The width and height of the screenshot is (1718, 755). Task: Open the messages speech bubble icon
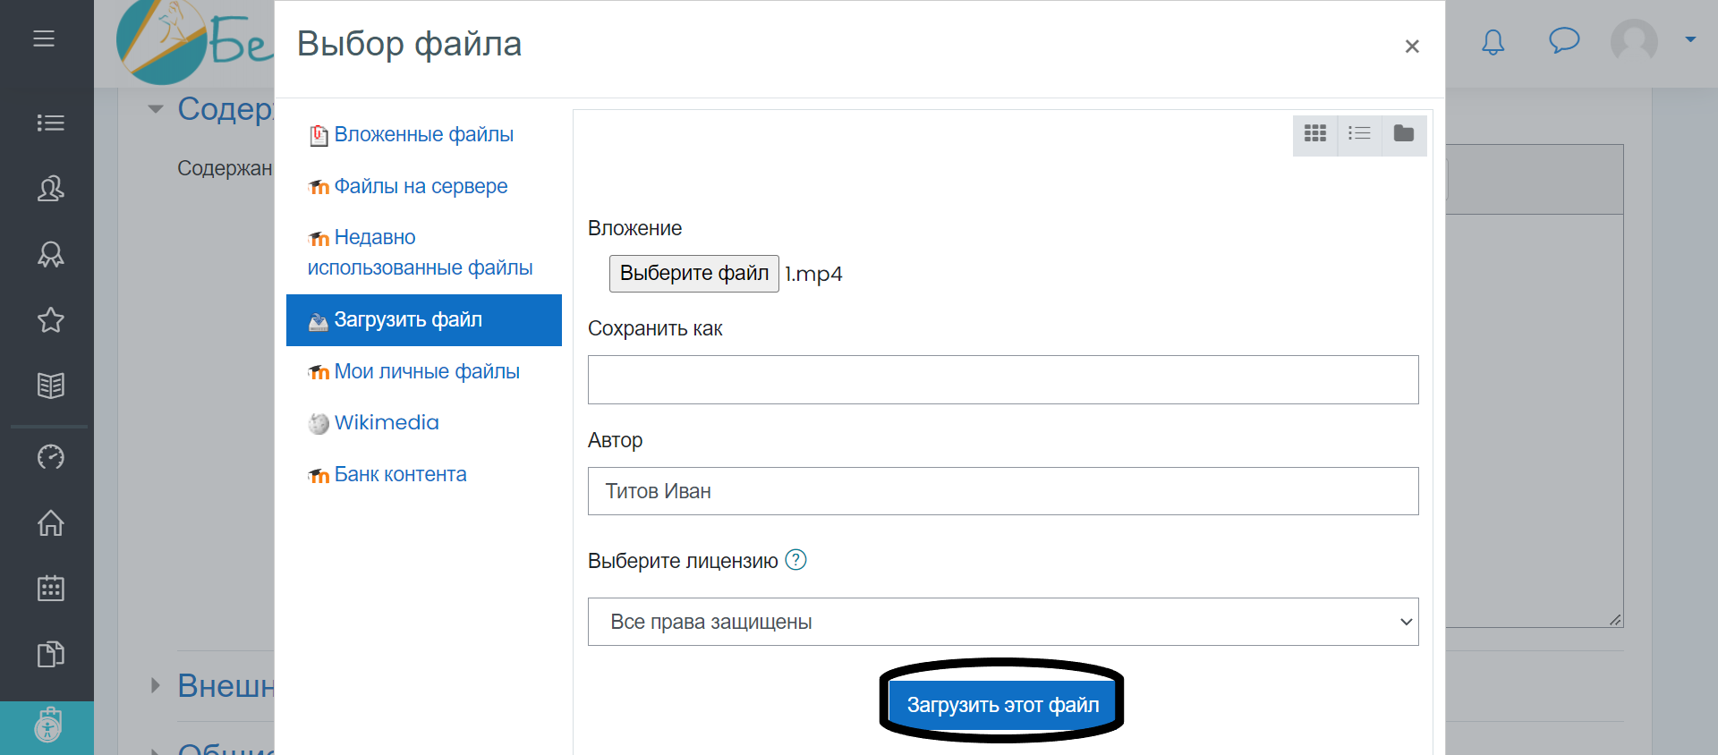click(x=1563, y=40)
